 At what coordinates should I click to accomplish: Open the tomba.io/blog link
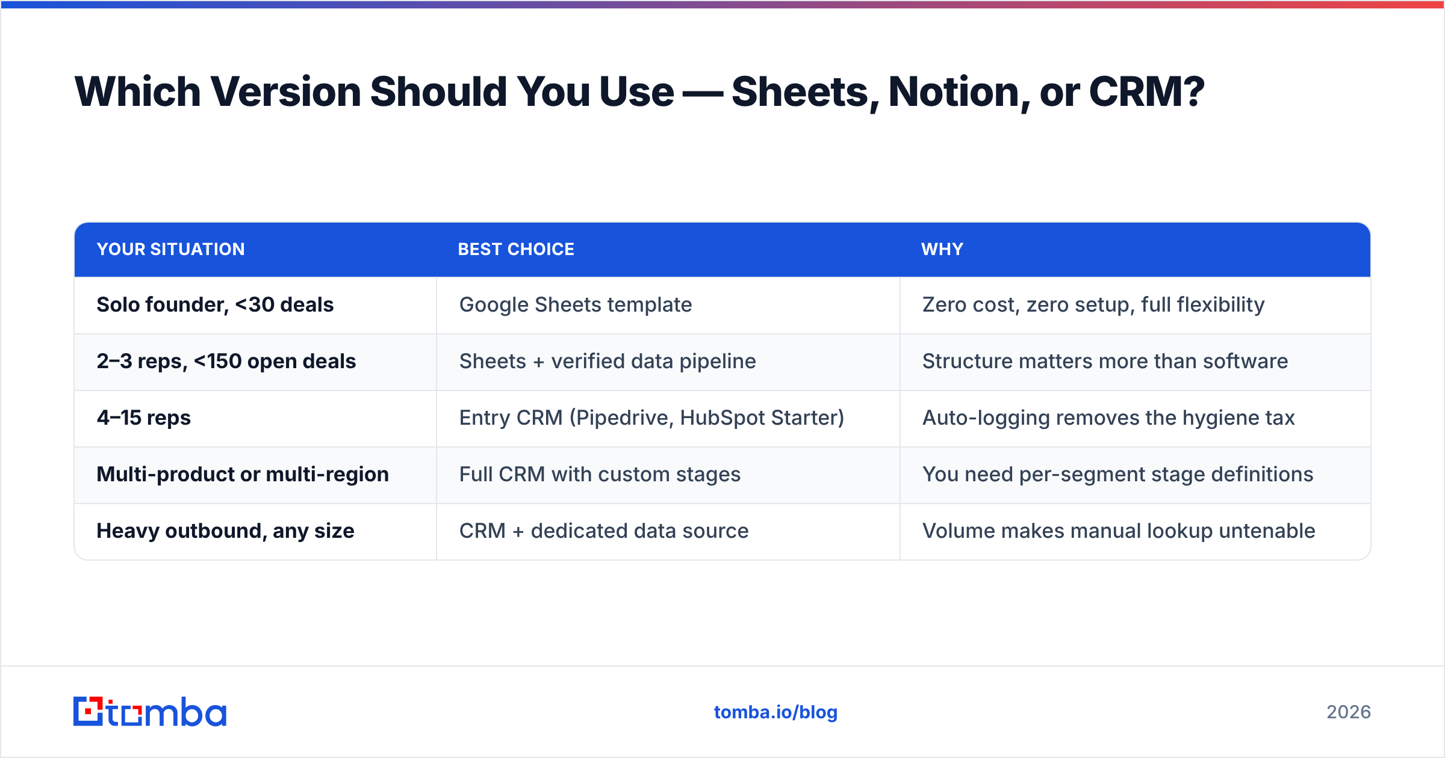775,712
